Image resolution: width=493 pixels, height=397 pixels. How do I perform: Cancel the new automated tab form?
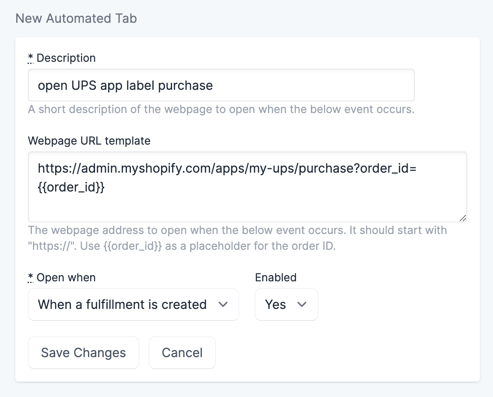click(x=182, y=353)
